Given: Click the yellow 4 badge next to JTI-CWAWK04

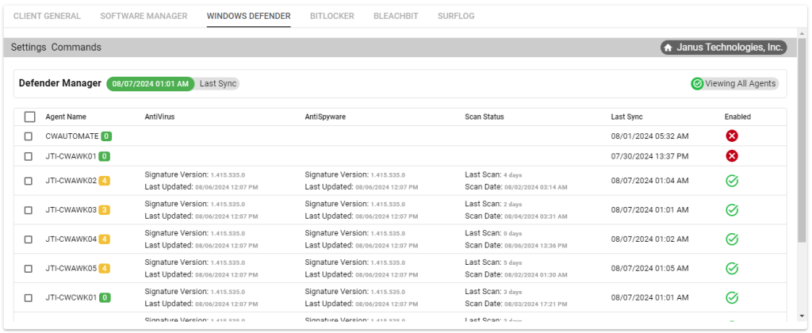Looking at the screenshot, I should 104,239.
